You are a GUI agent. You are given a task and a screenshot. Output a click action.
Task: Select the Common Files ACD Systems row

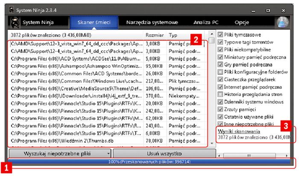(107, 74)
